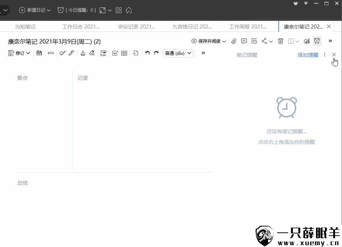
Task: Insert a checkbox to-do item
Action: (x=115, y=53)
